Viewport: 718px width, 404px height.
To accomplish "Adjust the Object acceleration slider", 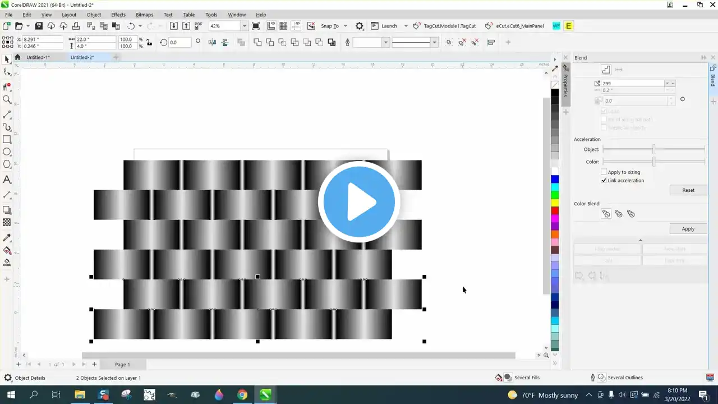I will [x=653, y=149].
